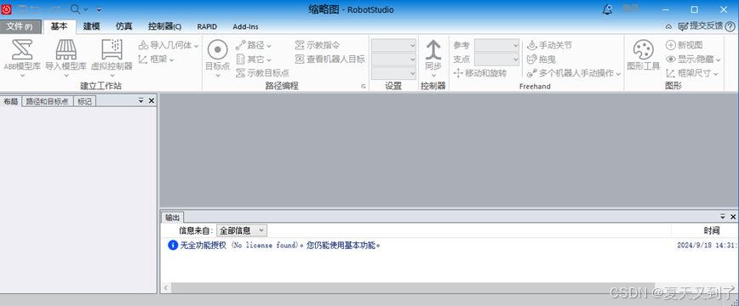Open the magnifier search dropdown arrow
The image size is (739, 306).
tap(85, 9)
